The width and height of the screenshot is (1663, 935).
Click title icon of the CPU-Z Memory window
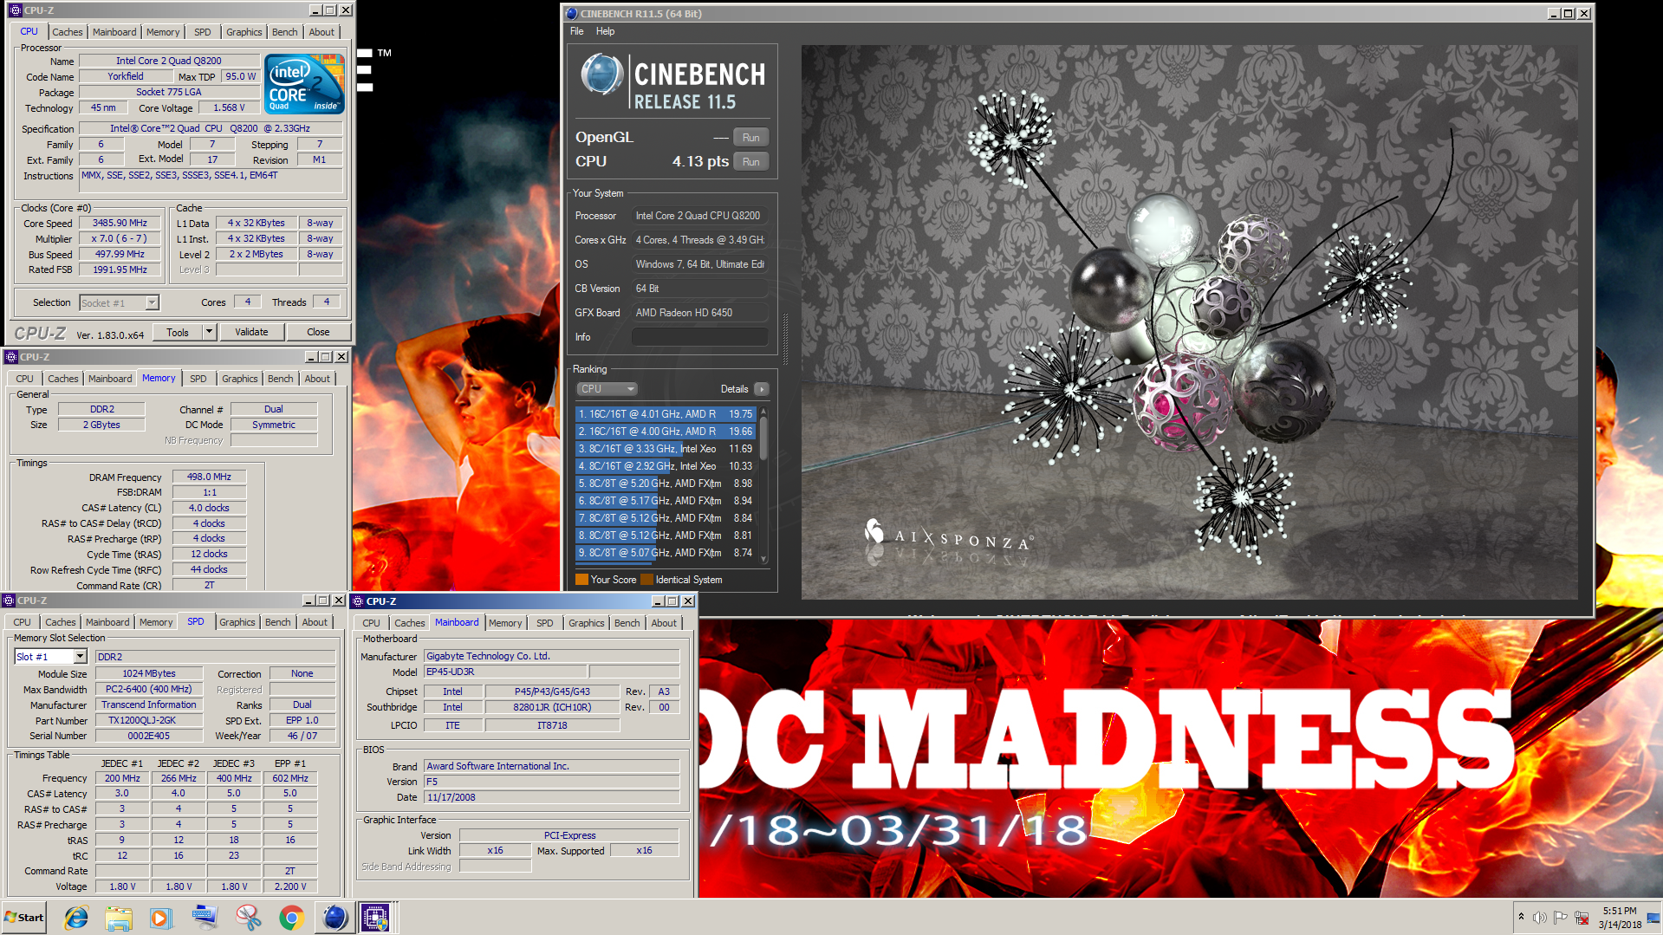[11, 357]
